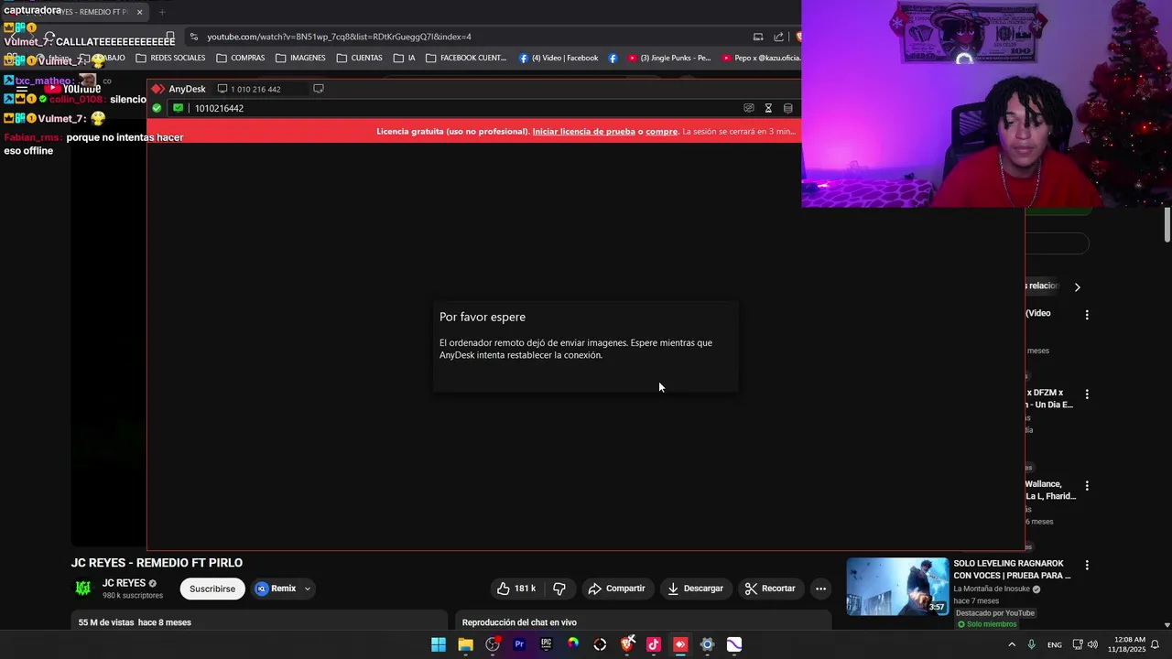Viewport: 1172px width, 659px height.
Task: Open options for Wallance video in sidebar
Action: [1087, 486]
